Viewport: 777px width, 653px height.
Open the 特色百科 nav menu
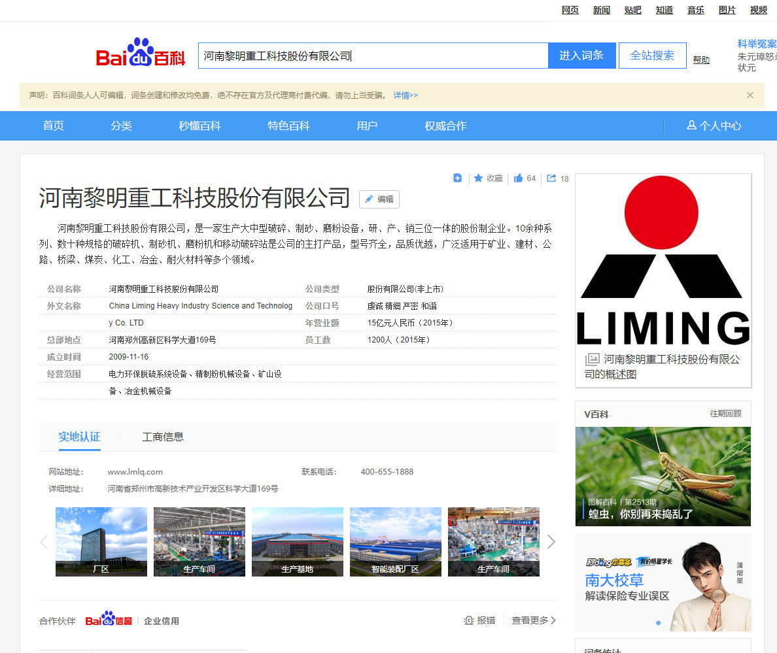click(x=288, y=126)
